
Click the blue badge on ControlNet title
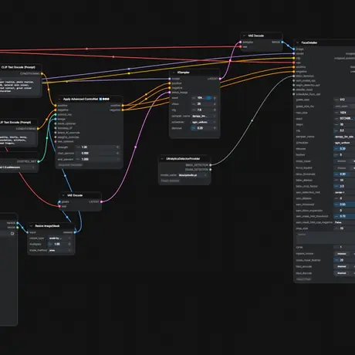tap(101, 99)
